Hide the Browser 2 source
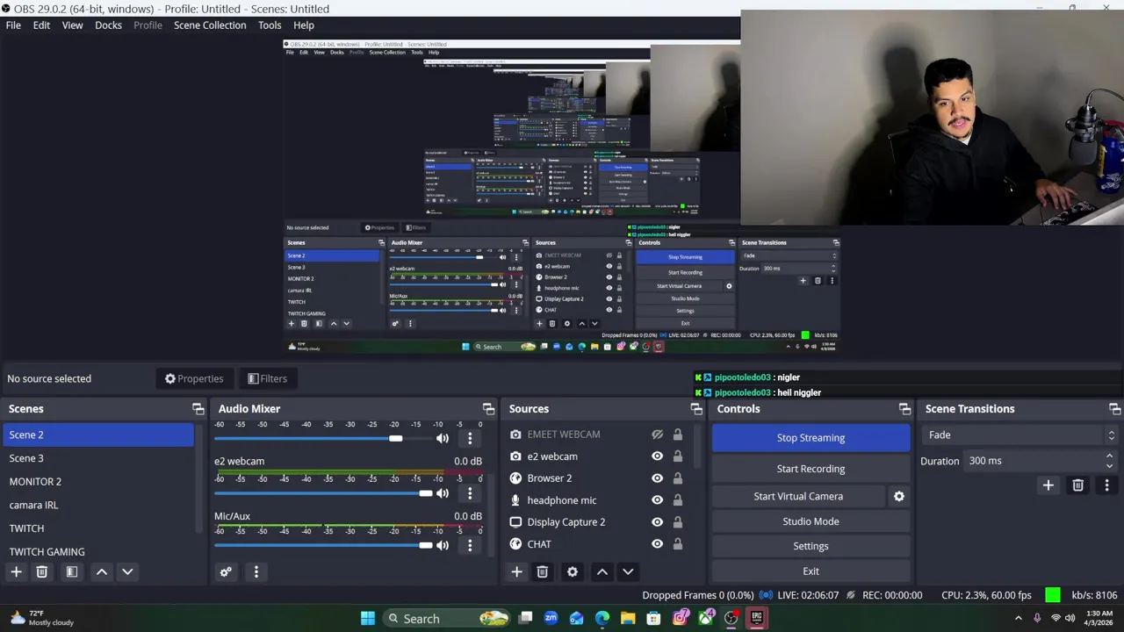 [657, 478]
